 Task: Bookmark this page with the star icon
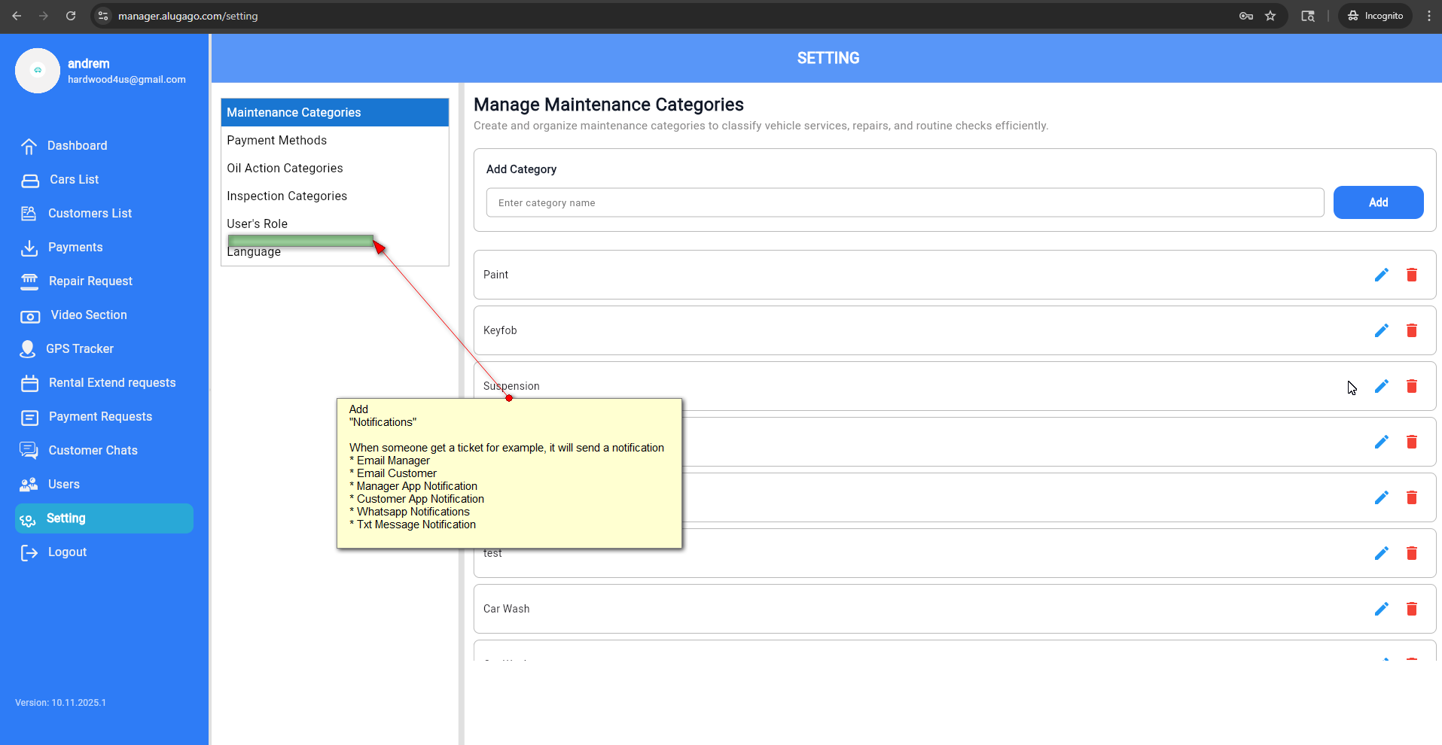(1270, 16)
